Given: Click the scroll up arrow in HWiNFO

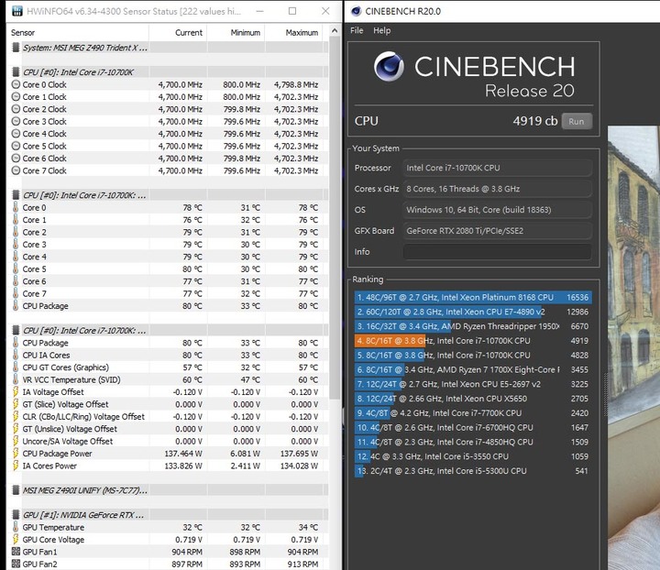Looking at the screenshot, I should coord(335,31).
